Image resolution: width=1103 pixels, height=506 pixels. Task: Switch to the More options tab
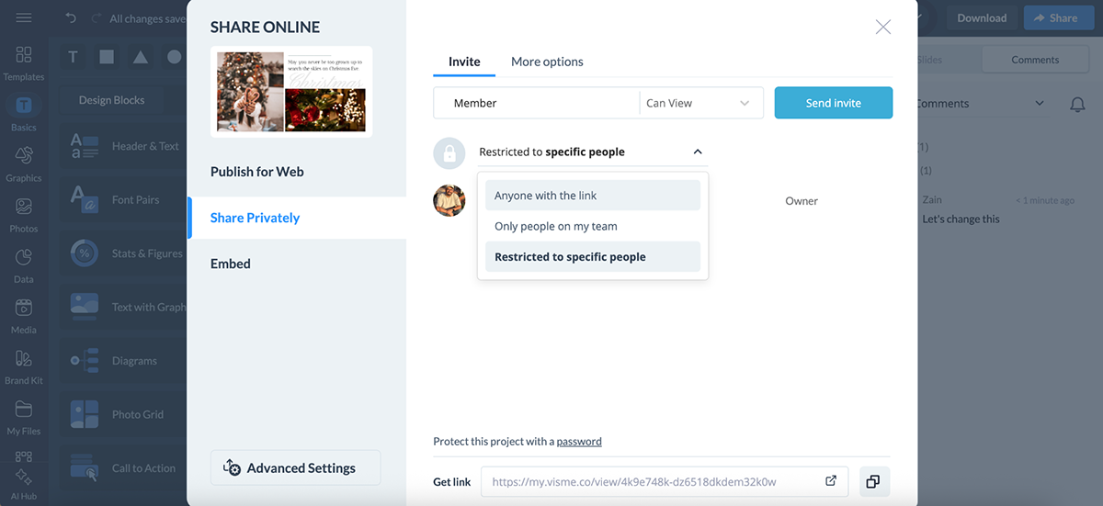[547, 62]
